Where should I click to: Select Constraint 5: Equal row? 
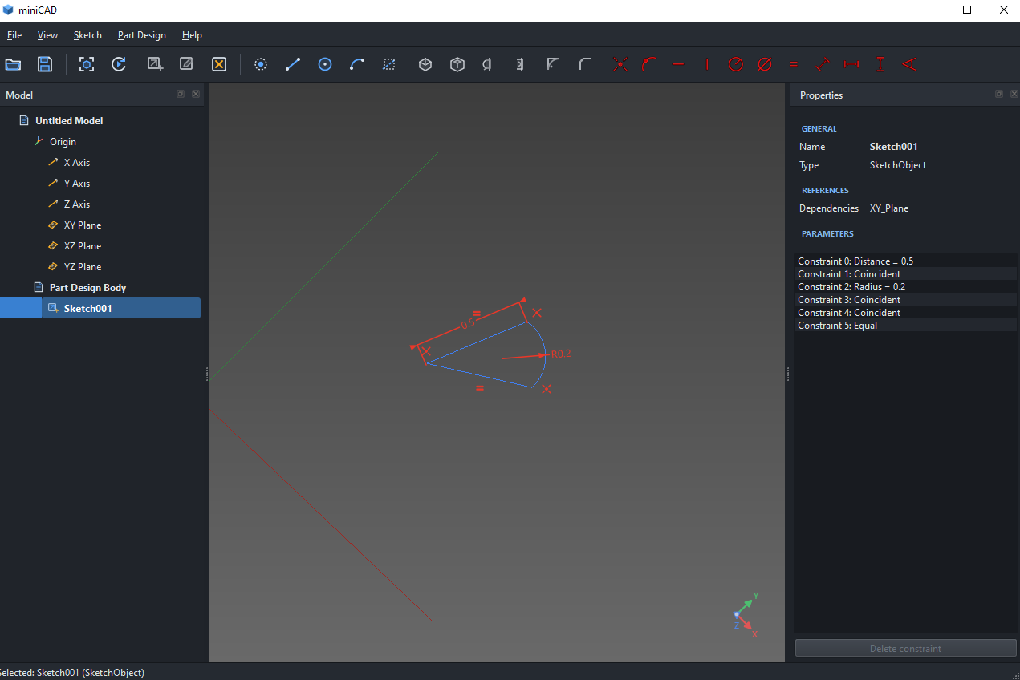(905, 326)
